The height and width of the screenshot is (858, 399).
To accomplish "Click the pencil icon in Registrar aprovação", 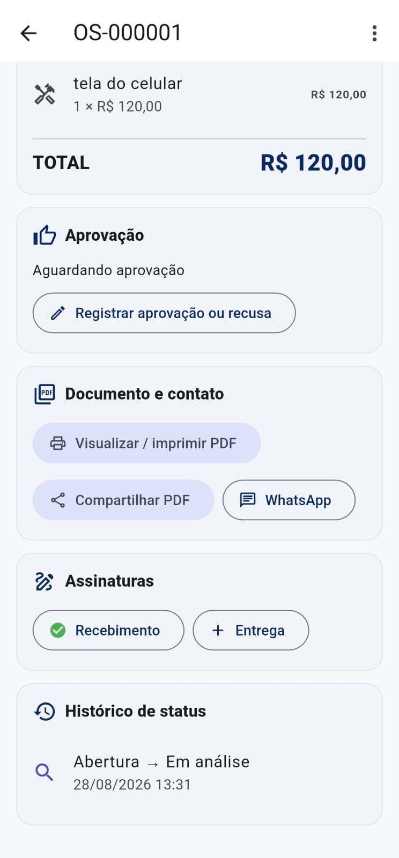I will click(58, 313).
